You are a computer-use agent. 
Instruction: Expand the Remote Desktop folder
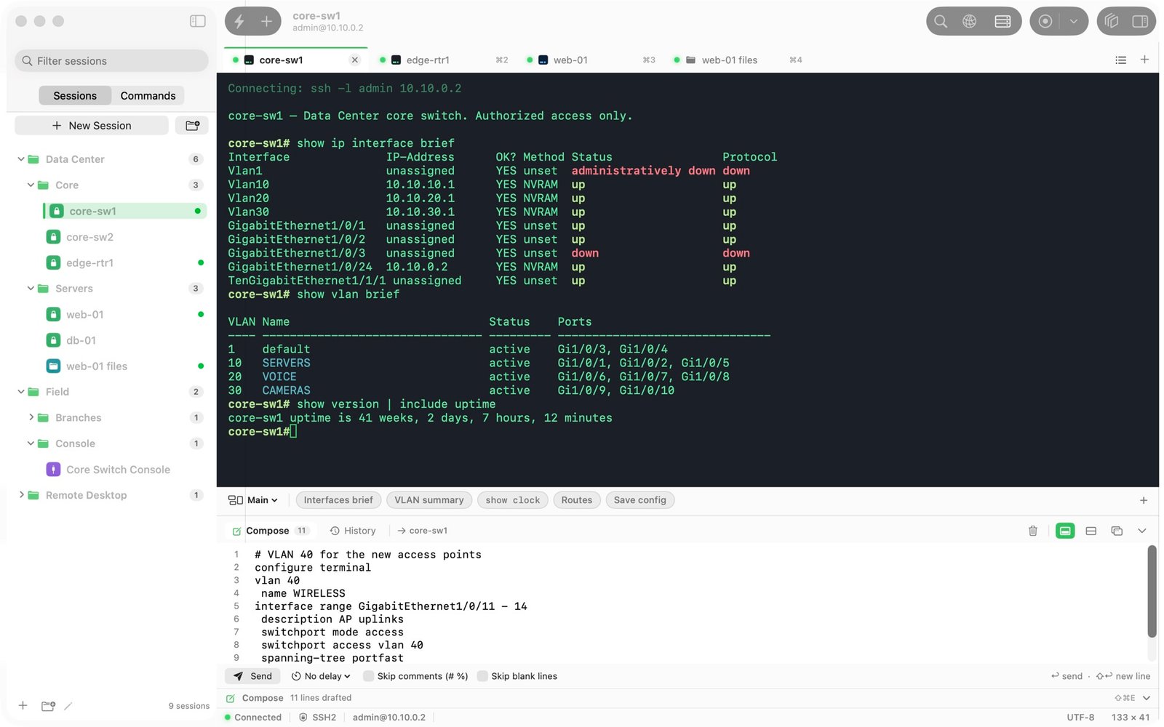coord(22,495)
